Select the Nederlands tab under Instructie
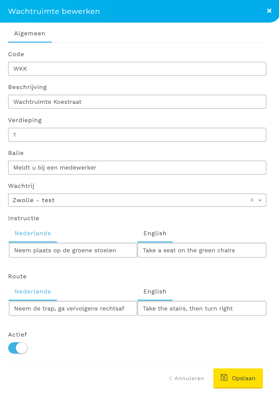This screenshot has width=279, height=399. pos(33,233)
